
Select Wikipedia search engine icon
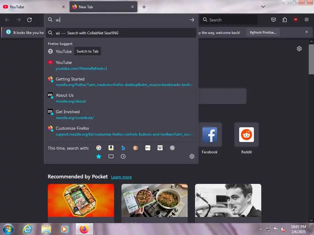[160, 148]
